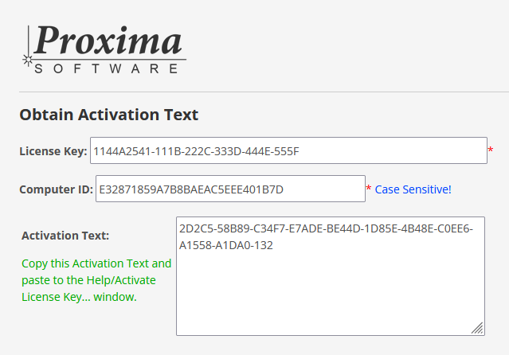
Task: Click the License Key label
Action: click(53, 151)
